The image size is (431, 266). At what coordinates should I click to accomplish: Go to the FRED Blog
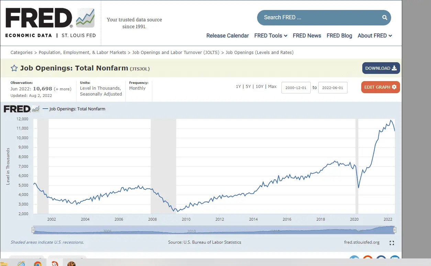pos(339,36)
